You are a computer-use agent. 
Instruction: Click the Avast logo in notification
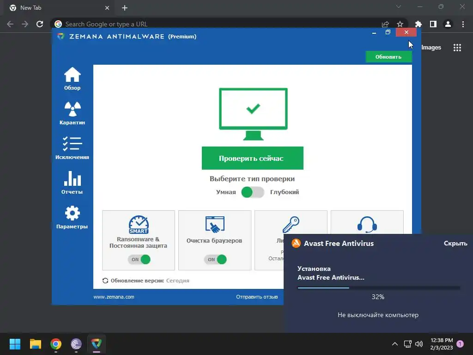(296, 243)
